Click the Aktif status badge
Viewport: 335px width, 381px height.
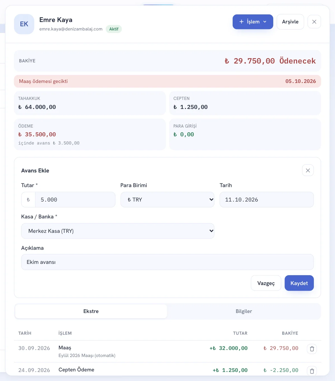tap(114, 29)
